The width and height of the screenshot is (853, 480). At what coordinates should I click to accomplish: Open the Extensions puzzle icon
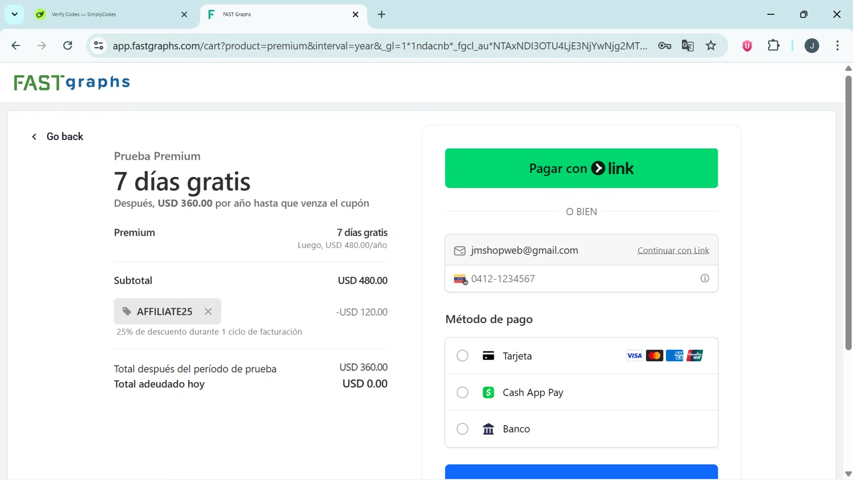click(773, 45)
